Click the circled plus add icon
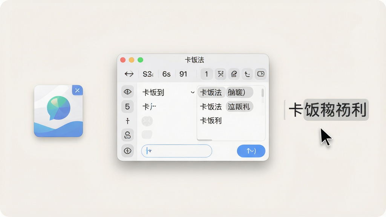The height and width of the screenshot is (217, 386). pos(127,151)
